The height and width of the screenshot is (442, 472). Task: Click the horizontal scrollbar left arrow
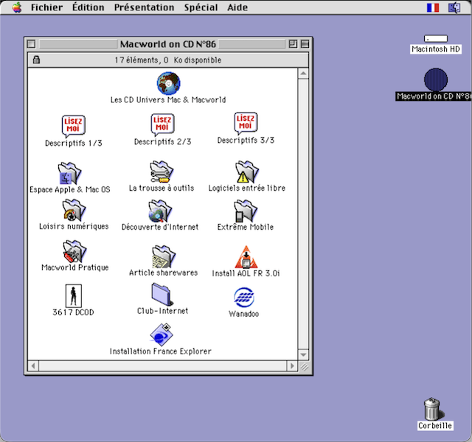[x=33, y=366]
